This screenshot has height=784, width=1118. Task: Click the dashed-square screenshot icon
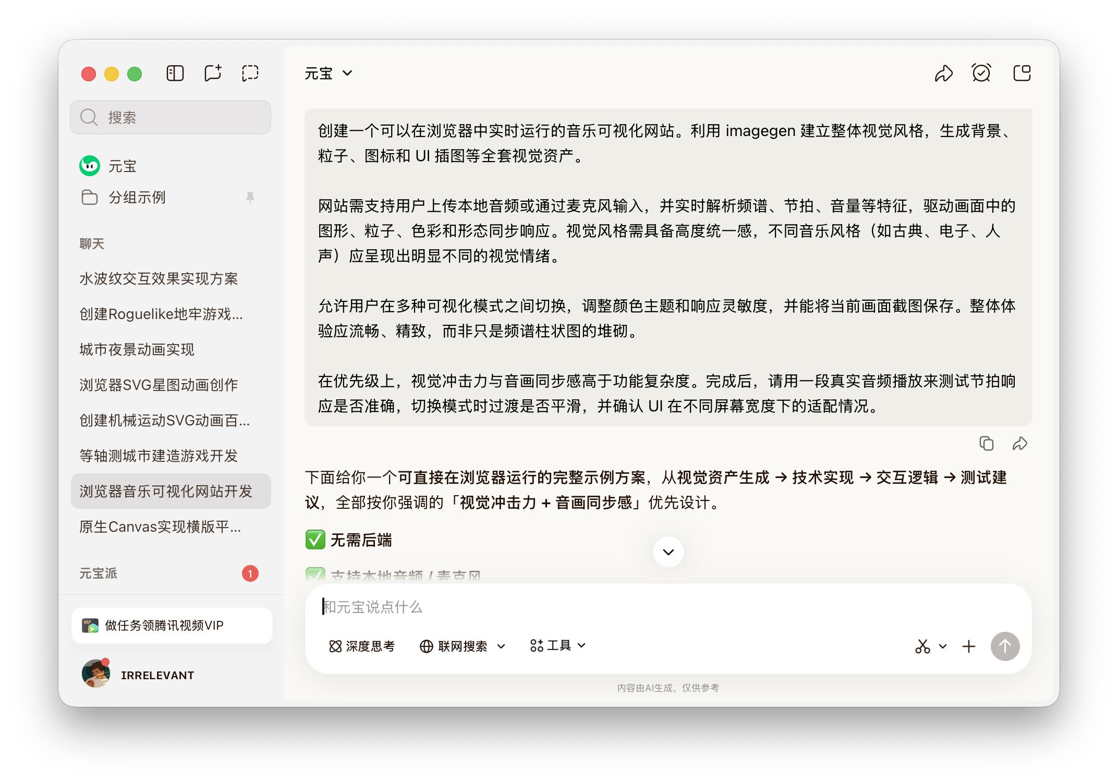click(x=250, y=73)
